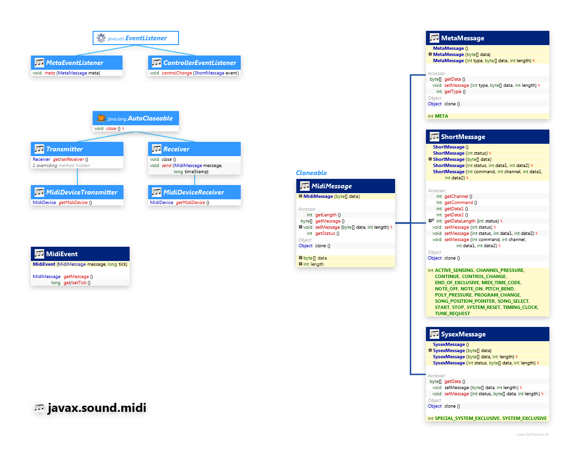Click the SysexMessage header title

[x=463, y=334]
